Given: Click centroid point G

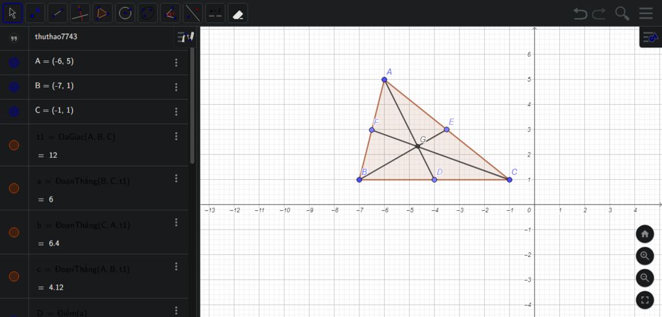Looking at the screenshot, I should (418, 146).
